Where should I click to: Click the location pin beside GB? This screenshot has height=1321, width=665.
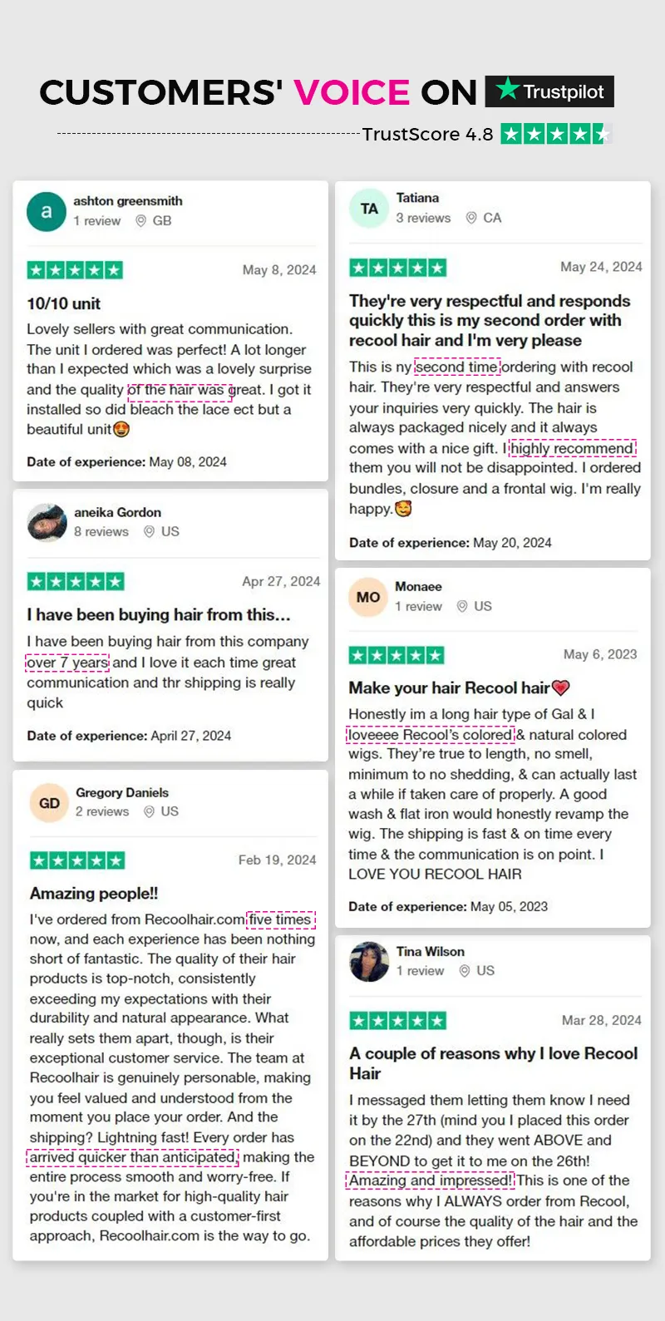(x=141, y=221)
